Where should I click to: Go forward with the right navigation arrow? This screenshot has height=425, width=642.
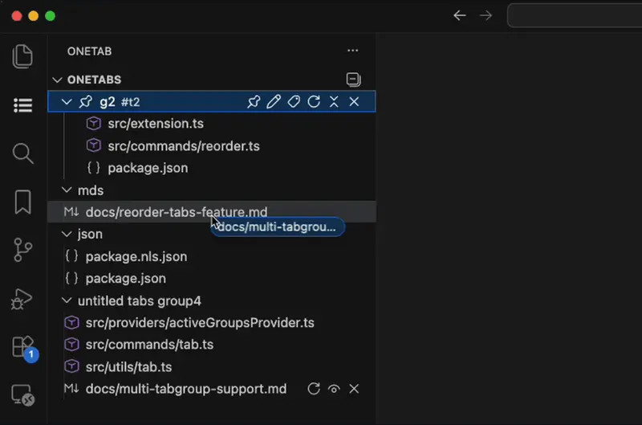(x=486, y=15)
